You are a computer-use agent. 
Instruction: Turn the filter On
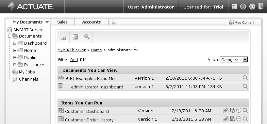point(73,60)
